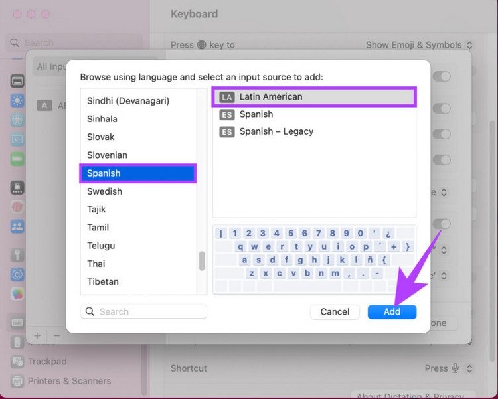Click the magnifier icon in the sidebar search field
This screenshot has width=498, height=399.
coord(15,43)
